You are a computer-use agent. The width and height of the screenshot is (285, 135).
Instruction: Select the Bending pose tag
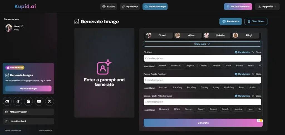(191, 87)
